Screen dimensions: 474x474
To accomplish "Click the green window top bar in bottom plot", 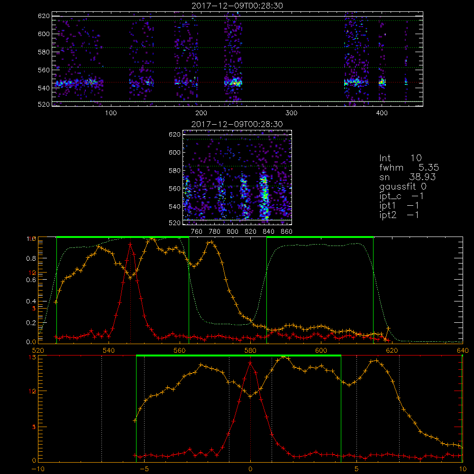I will pos(238,356).
